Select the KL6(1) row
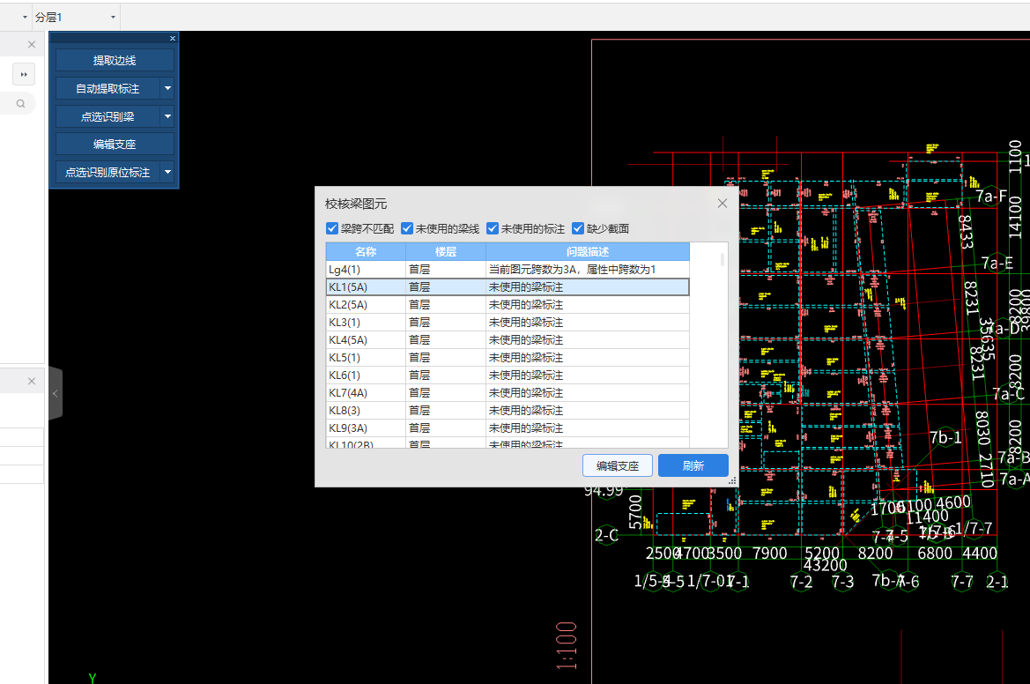 [x=508, y=375]
